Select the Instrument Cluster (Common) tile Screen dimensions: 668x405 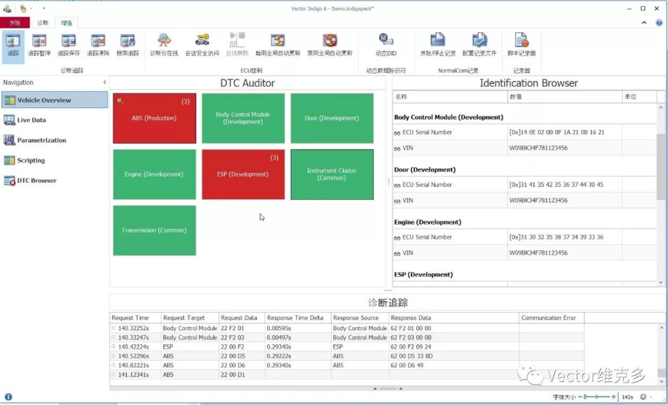(332, 174)
